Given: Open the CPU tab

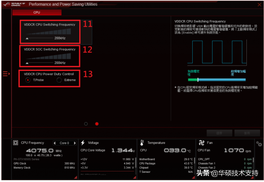Looking at the screenshot, I should click(37, 12).
